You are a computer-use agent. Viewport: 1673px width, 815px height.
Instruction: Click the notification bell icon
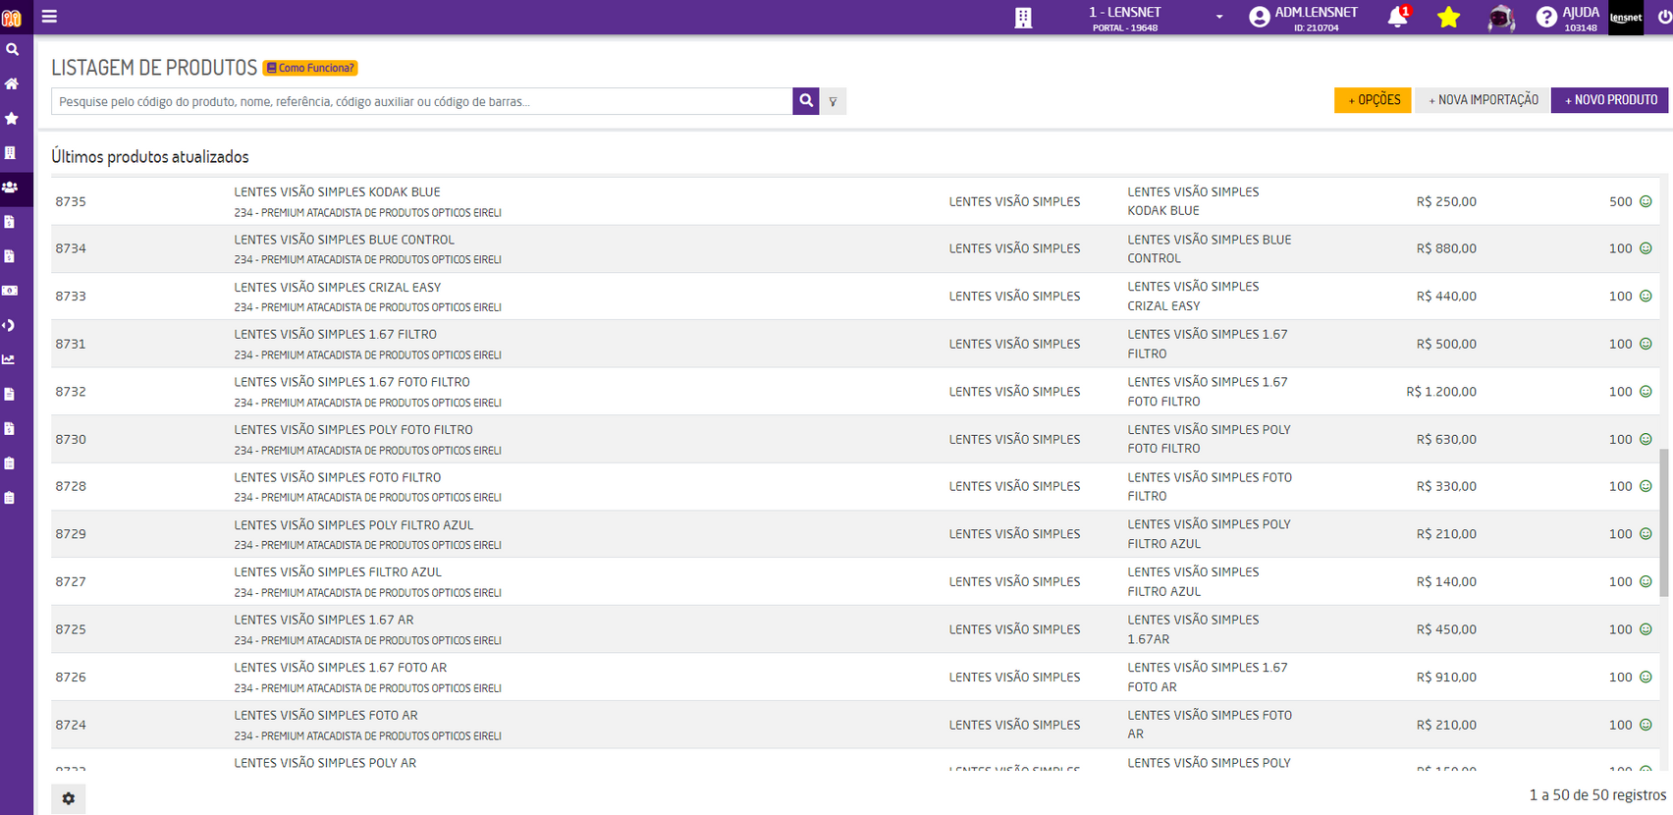point(1397,17)
